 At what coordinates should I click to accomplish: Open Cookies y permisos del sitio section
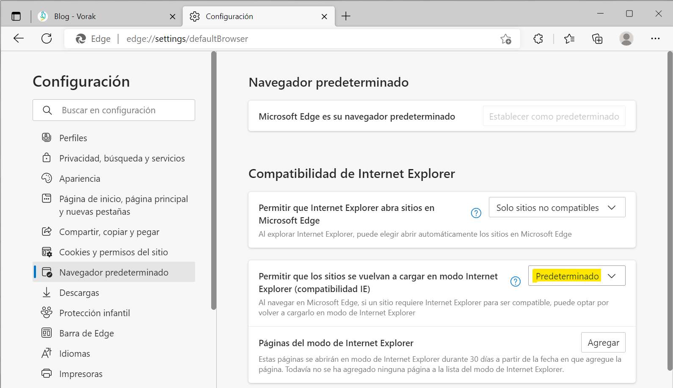(114, 252)
